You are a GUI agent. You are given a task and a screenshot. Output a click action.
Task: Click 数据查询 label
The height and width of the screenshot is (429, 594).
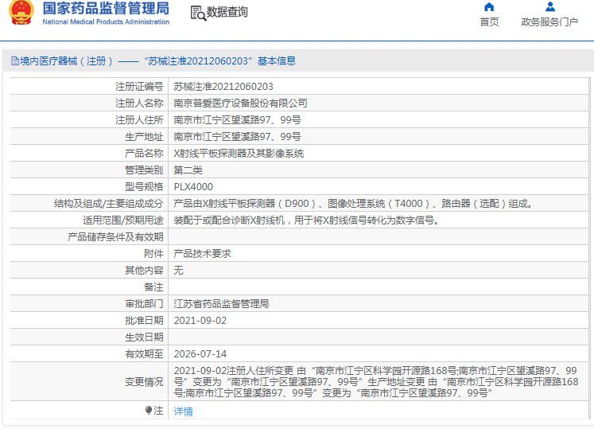[x=227, y=12]
